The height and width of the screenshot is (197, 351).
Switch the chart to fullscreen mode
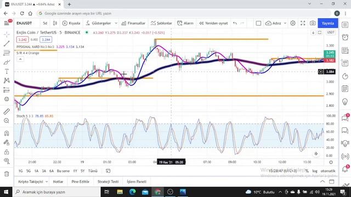pyautogui.click(x=303, y=23)
